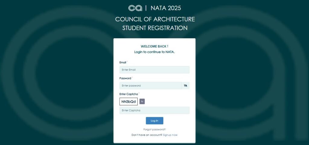This screenshot has height=145, width=309.
Task: Click the required asterisk beside Email label
Action: point(127,62)
